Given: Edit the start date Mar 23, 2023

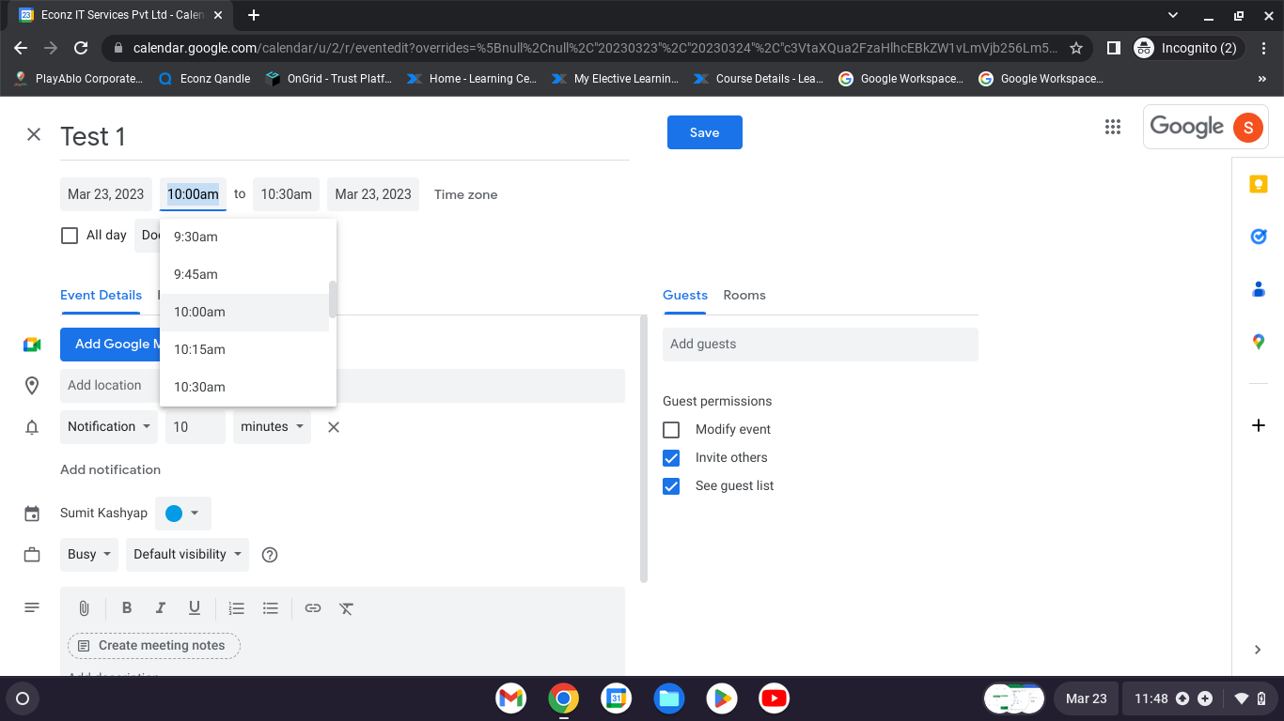Looking at the screenshot, I should (x=106, y=194).
